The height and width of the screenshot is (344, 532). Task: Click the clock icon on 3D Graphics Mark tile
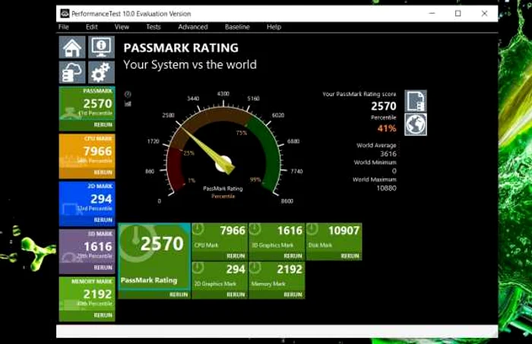click(x=255, y=229)
